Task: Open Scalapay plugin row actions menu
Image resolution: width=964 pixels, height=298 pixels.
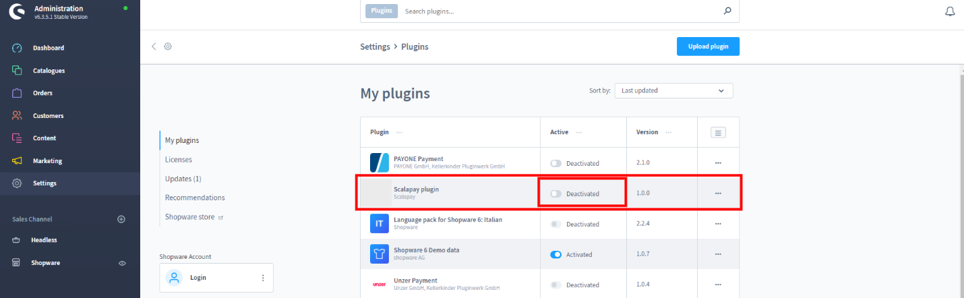Action: tap(718, 193)
